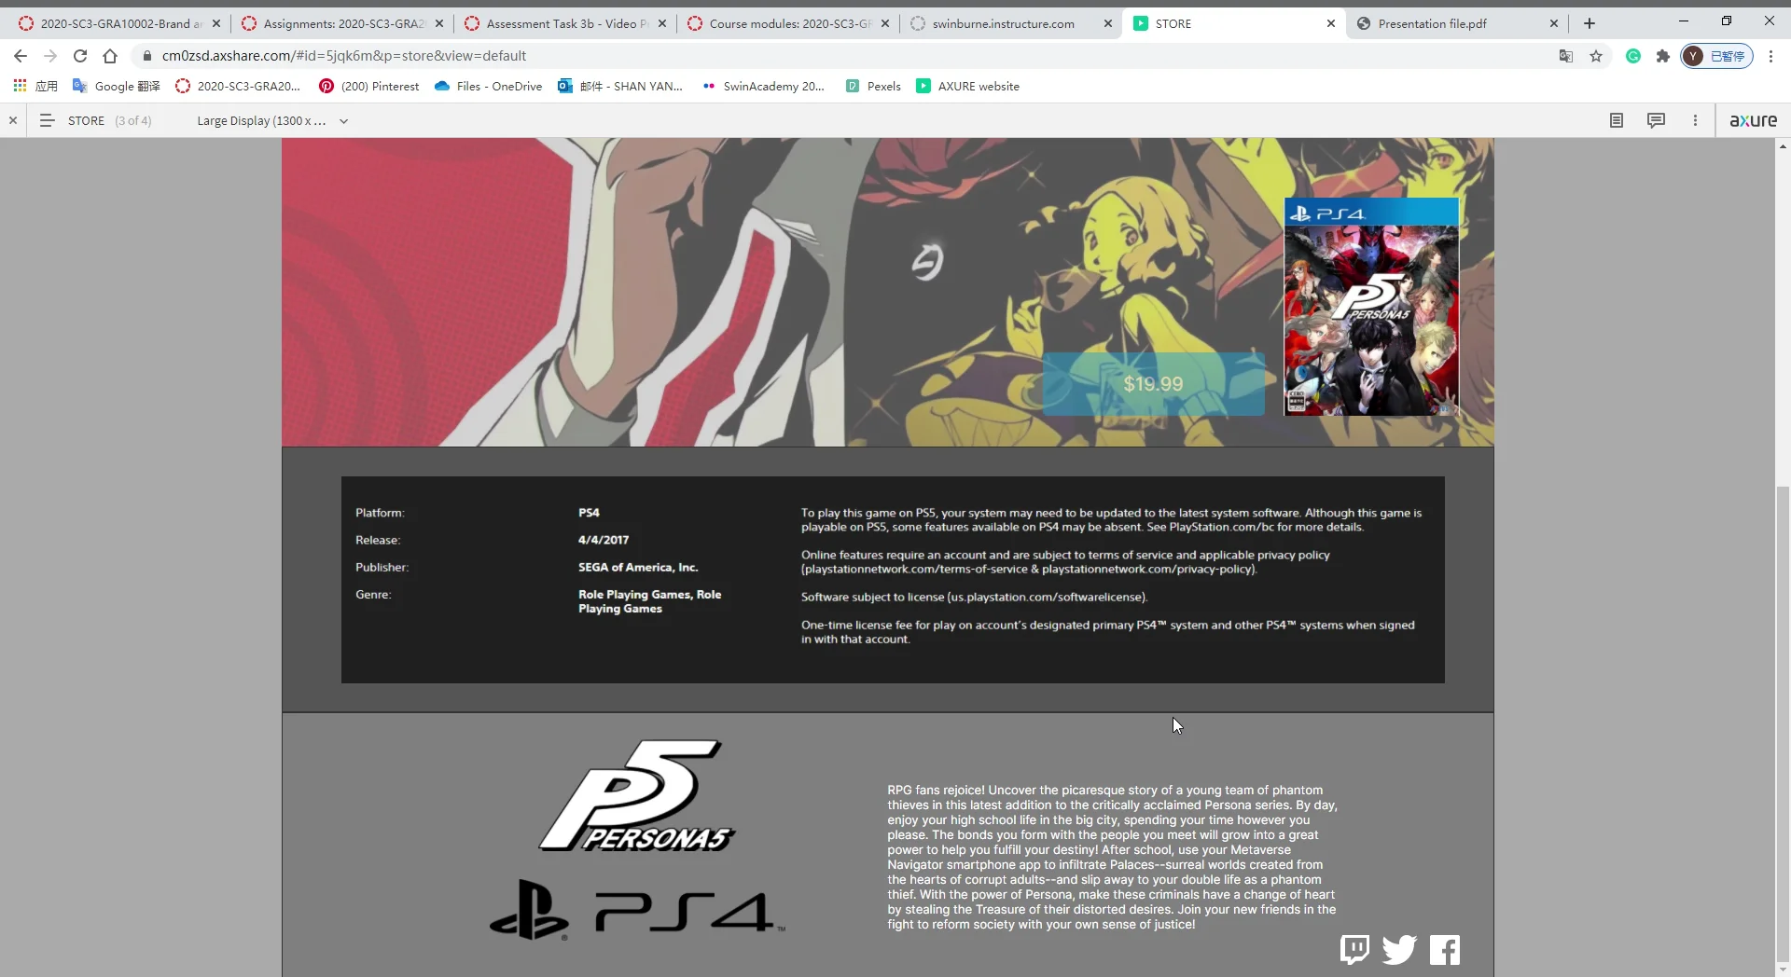This screenshot has width=1791, height=977.
Task: Switch to the Assessment Task 3b tab
Action: [x=566, y=23]
